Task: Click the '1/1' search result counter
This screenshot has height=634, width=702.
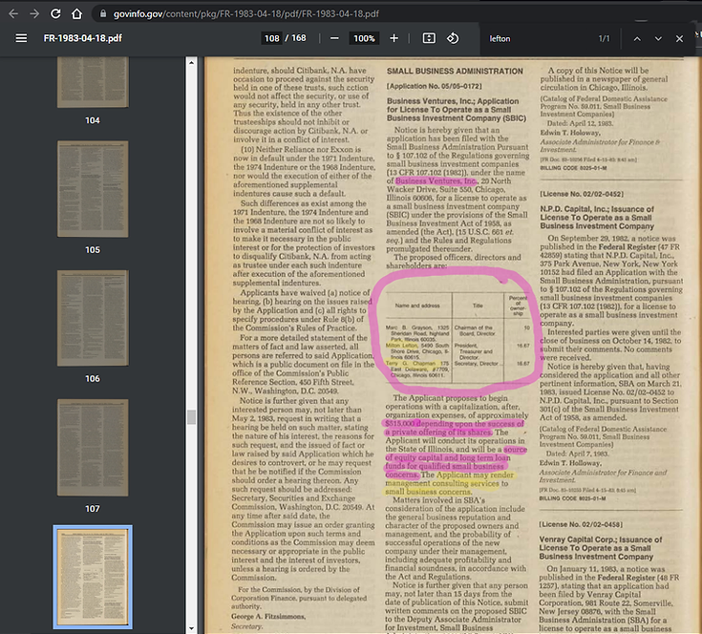Action: 604,39
